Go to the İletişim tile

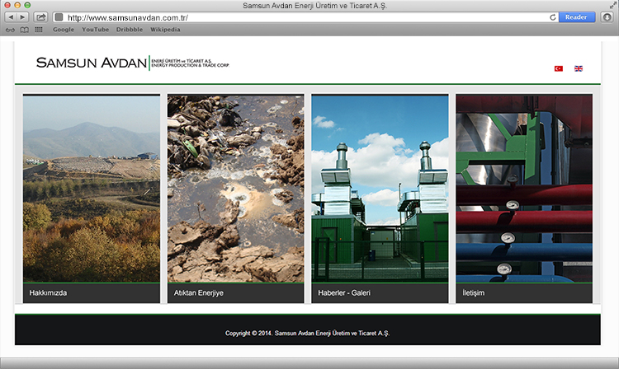524,198
